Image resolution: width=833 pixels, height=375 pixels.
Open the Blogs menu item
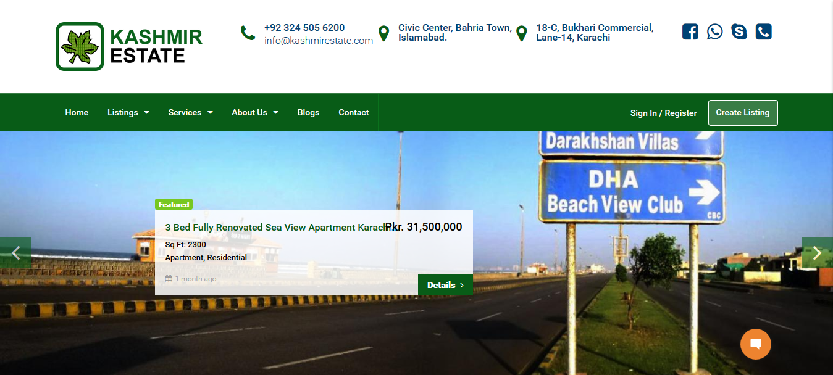pyautogui.click(x=308, y=112)
